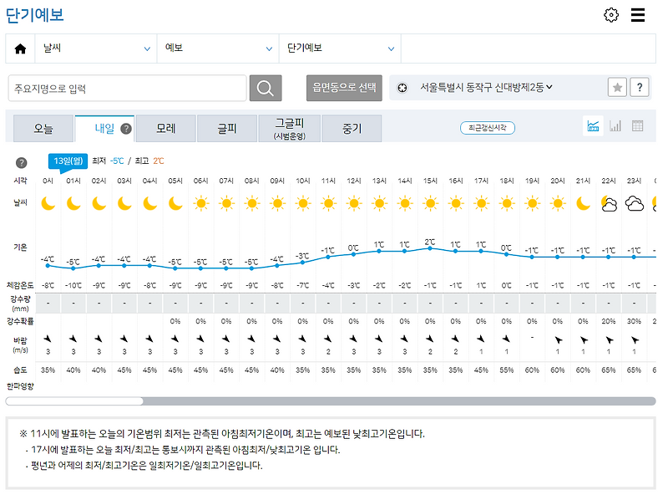Viewport: 668px width, 495px height.
Task: Click the 강수확률 row label
Action: [x=20, y=321]
